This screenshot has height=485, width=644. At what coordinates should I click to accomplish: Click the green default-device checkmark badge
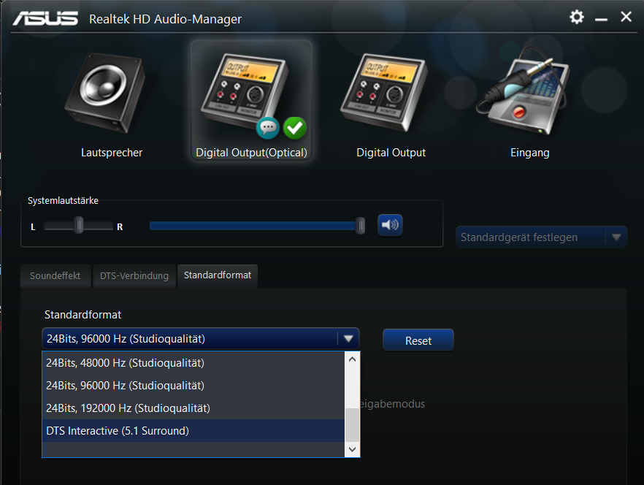pos(294,129)
